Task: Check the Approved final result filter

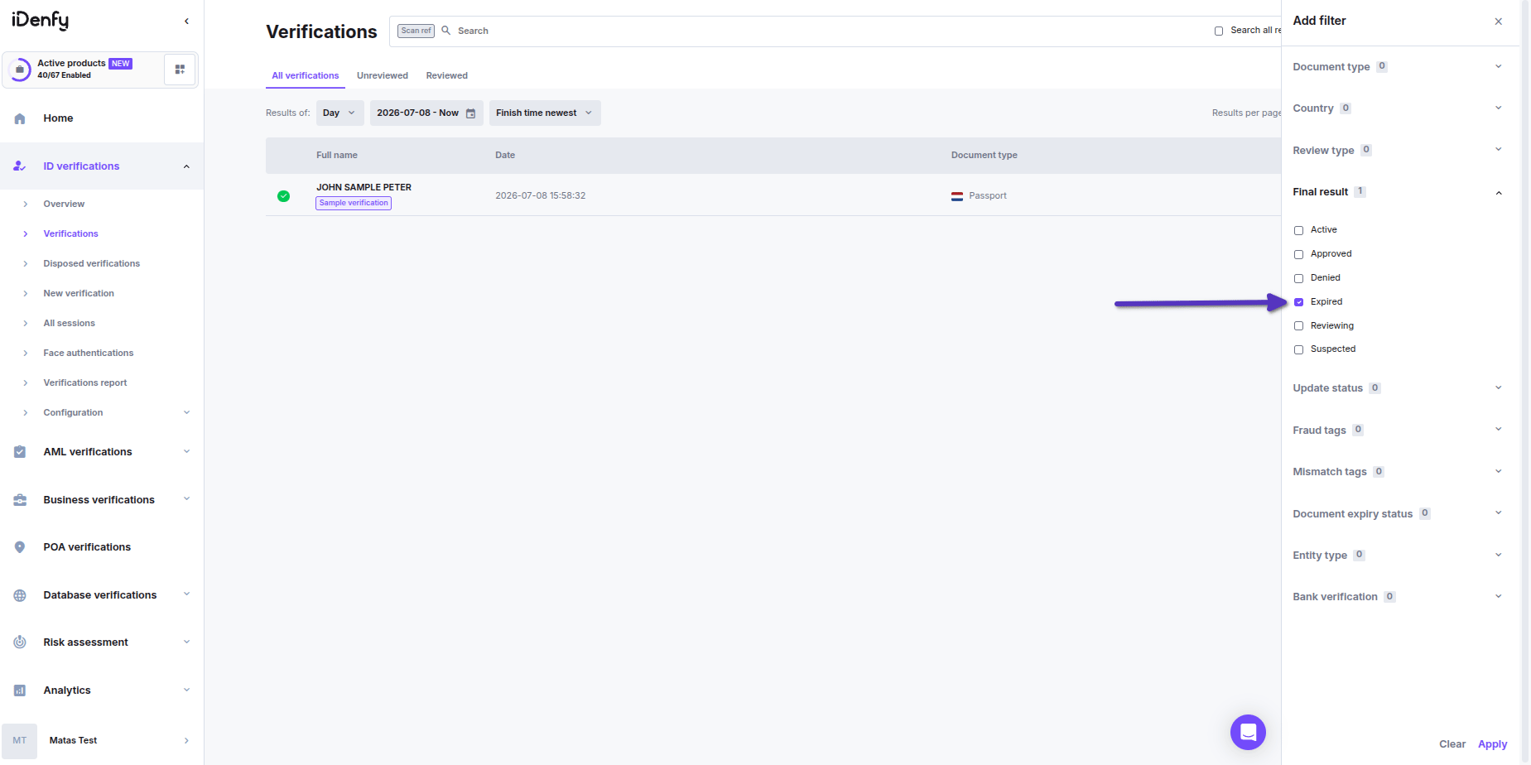Action: pyautogui.click(x=1298, y=254)
